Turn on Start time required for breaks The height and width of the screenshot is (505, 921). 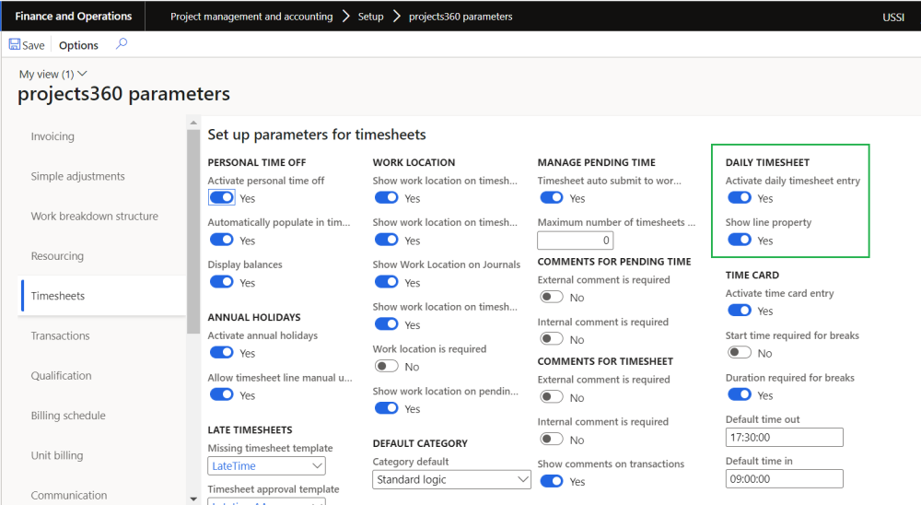coord(740,352)
